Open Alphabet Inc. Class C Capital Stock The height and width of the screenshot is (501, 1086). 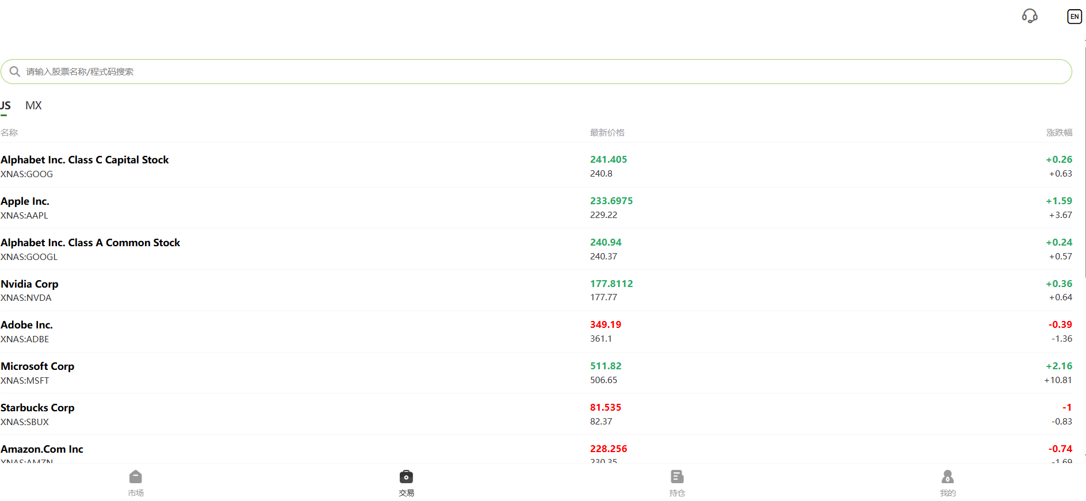click(85, 160)
